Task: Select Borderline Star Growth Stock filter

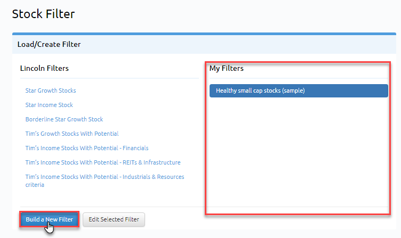Action: pyautogui.click(x=64, y=119)
